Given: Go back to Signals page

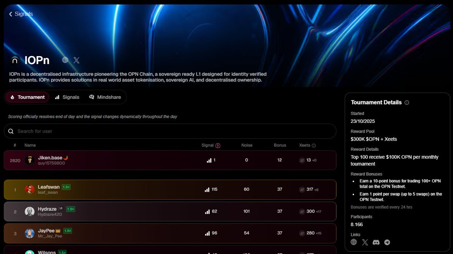Looking at the screenshot, I should [x=21, y=14].
